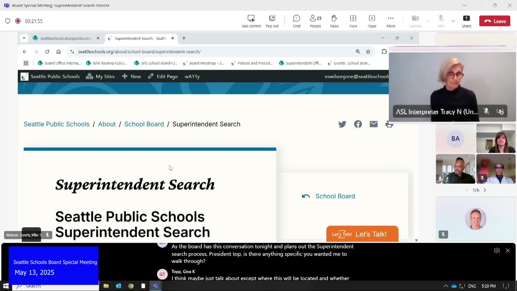Click Take control in Teams toolbar
Screen dimensions: 517x291
click(x=251, y=21)
